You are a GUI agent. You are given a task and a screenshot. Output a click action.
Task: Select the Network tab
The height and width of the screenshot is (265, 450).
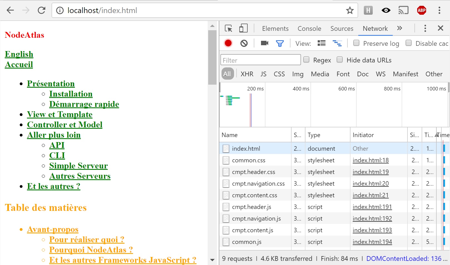coord(375,29)
